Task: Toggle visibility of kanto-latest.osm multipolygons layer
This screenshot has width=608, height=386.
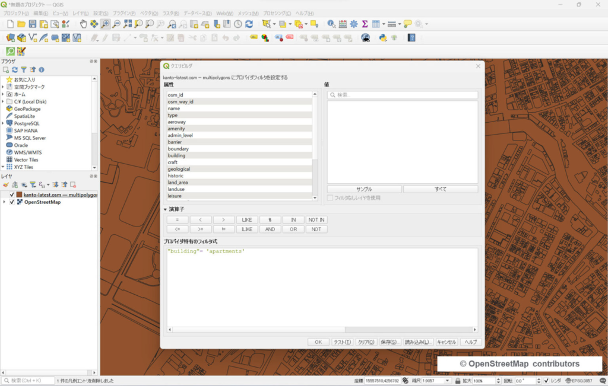Action: point(12,194)
